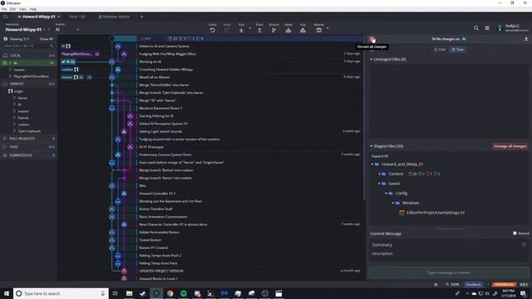Image resolution: width=532 pixels, height=299 pixels.
Task: Expand the Content folder
Action: click(x=379, y=174)
